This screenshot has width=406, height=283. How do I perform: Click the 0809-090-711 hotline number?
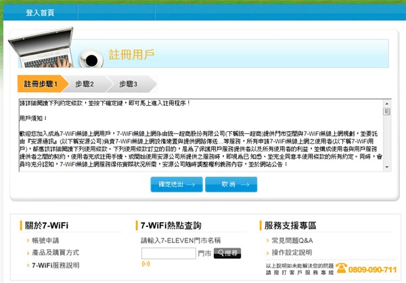point(372,269)
